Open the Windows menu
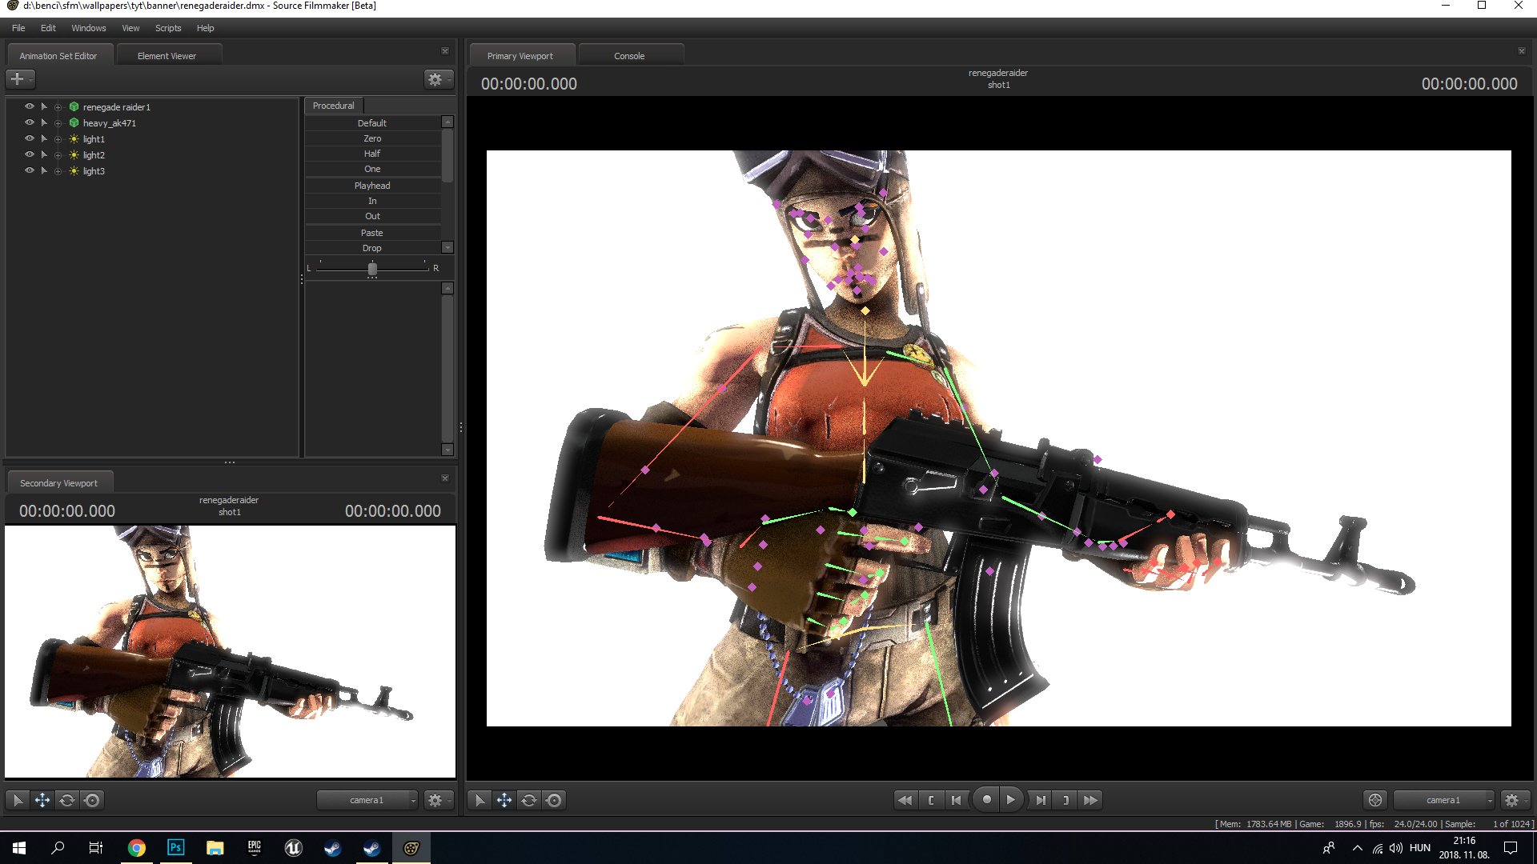This screenshot has height=864, width=1537. [x=88, y=28]
